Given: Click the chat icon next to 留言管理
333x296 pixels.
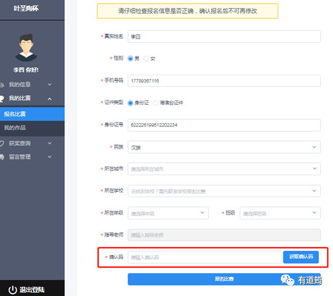Looking at the screenshot, I should [2, 157].
